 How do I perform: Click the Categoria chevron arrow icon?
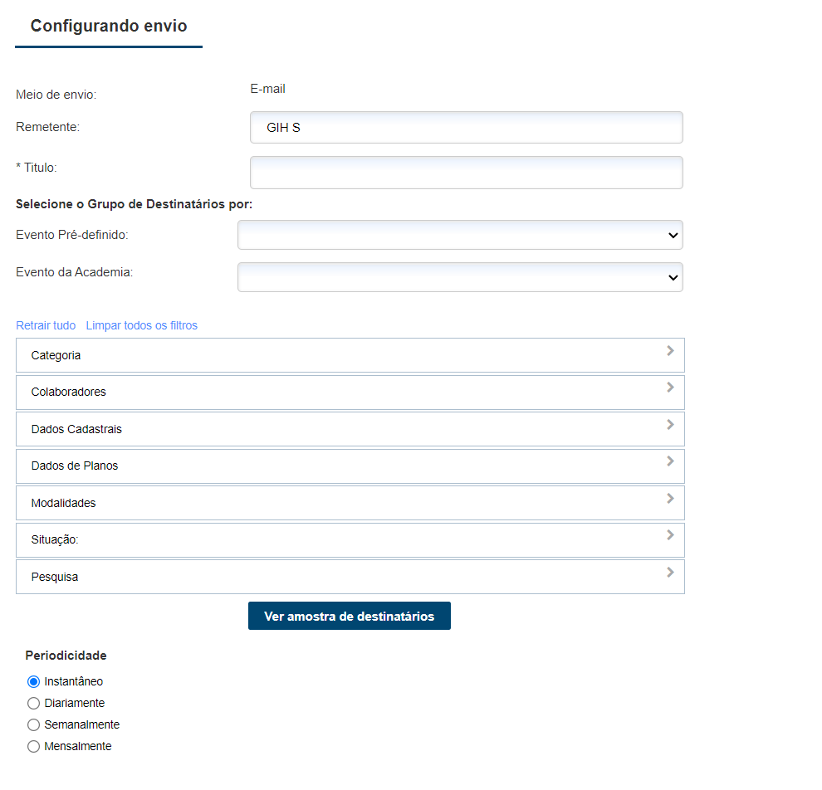pyautogui.click(x=670, y=351)
